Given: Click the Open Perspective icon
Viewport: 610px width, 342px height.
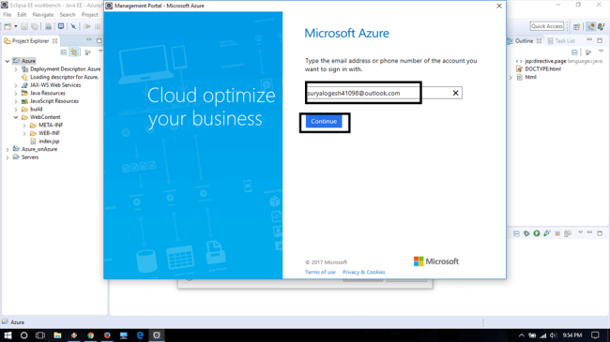Looking at the screenshot, I should [x=577, y=26].
